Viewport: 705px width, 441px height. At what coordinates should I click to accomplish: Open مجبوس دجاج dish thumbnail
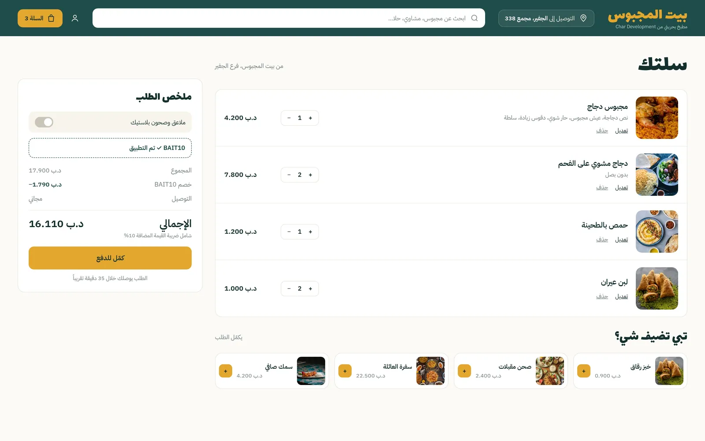657,118
